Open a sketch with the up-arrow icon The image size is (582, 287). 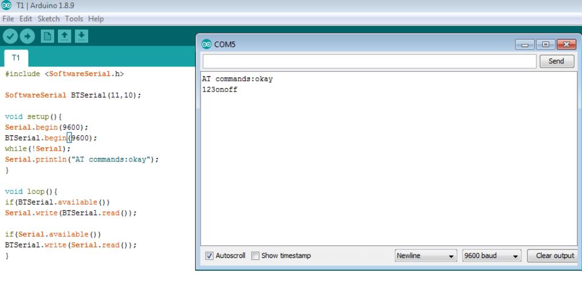65,36
